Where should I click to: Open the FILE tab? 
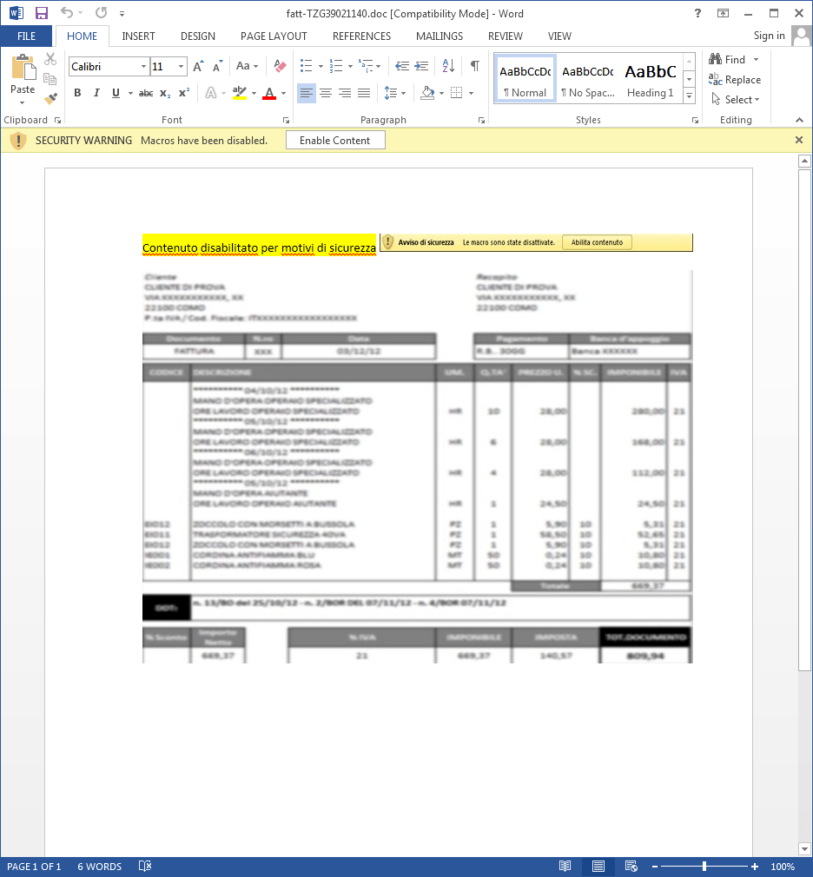click(x=26, y=36)
